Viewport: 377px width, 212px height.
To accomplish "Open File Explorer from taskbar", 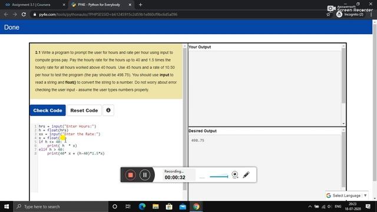I will (156, 207).
